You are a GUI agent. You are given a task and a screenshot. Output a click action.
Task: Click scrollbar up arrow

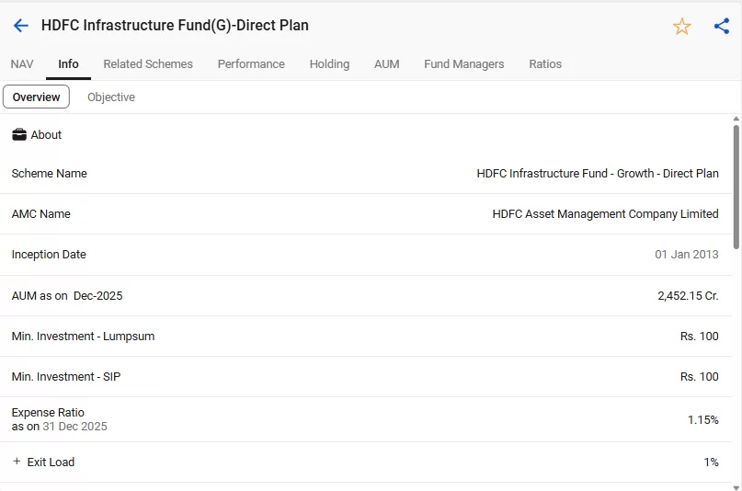[736, 120]
